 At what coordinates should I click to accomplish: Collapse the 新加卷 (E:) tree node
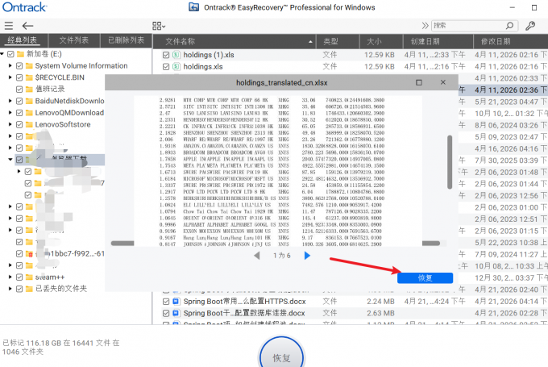coord(2,54)
